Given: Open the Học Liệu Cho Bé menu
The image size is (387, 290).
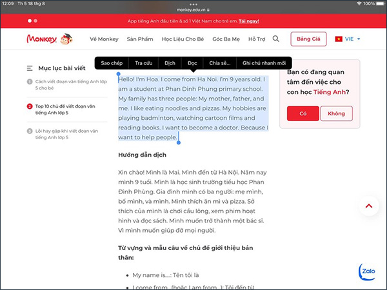Looking at the screenshot, I should [183, 39].
